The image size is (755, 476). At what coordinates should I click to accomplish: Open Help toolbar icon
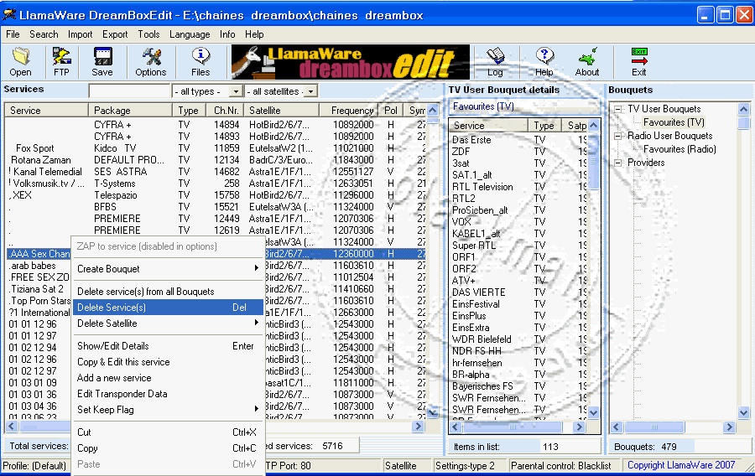click(544, 61)
